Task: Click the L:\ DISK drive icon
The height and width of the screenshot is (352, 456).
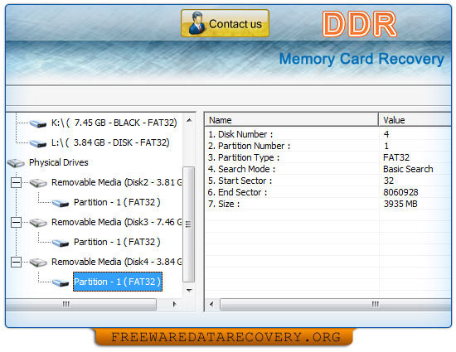Action: click(x=38, y=143)
